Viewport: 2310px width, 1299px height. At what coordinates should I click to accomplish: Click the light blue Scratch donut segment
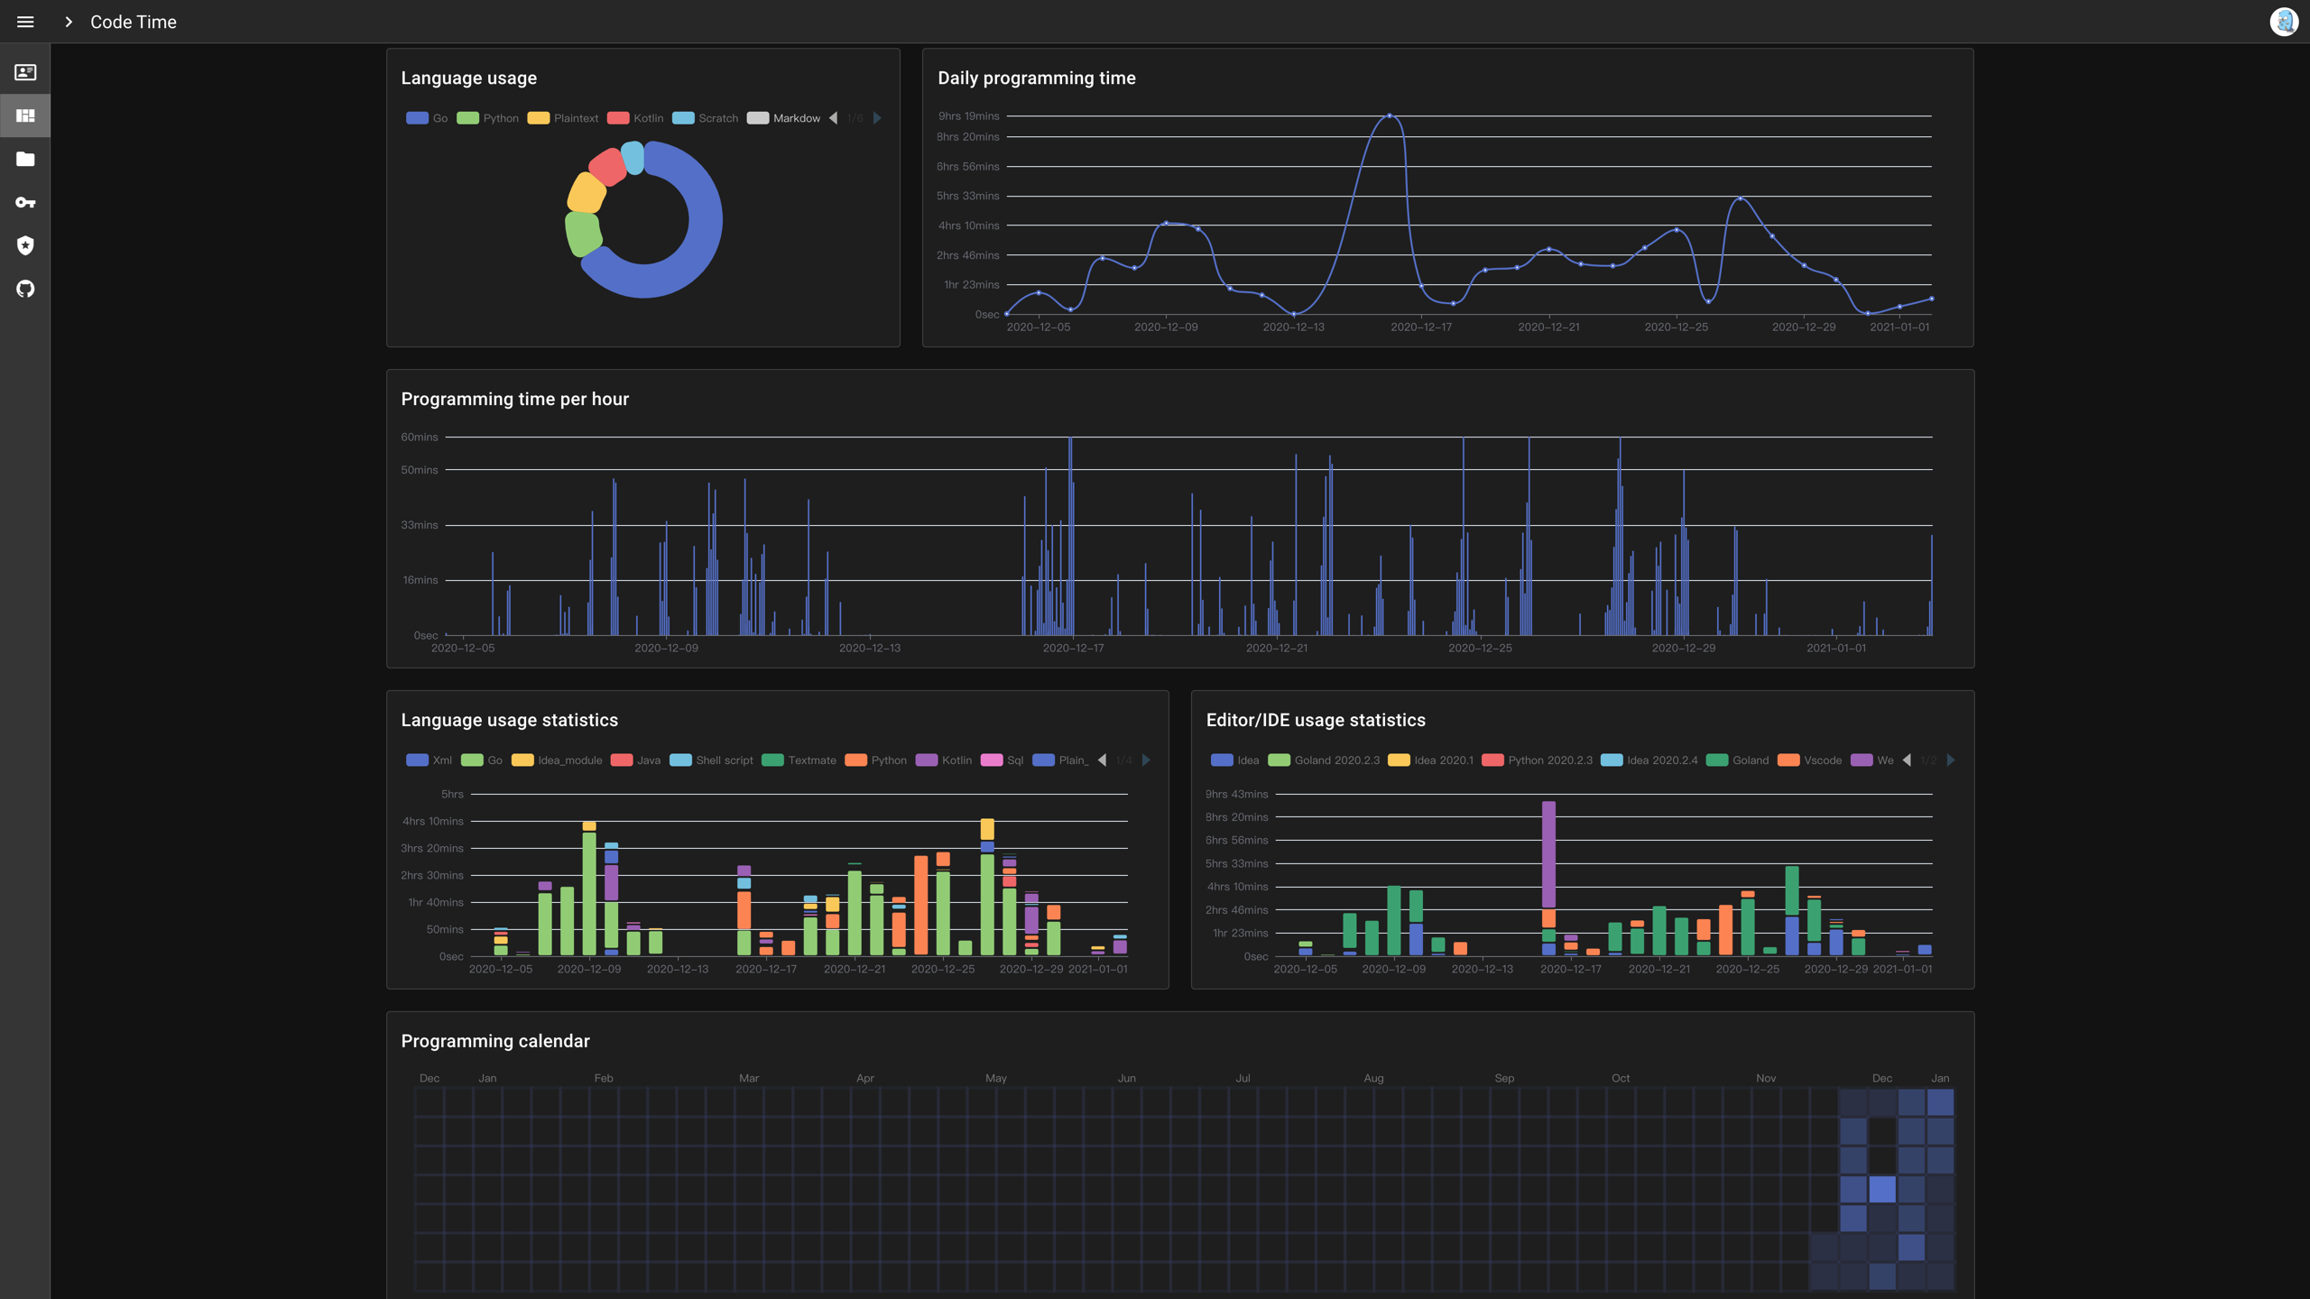pyautogui.click(x=633, y=158)
